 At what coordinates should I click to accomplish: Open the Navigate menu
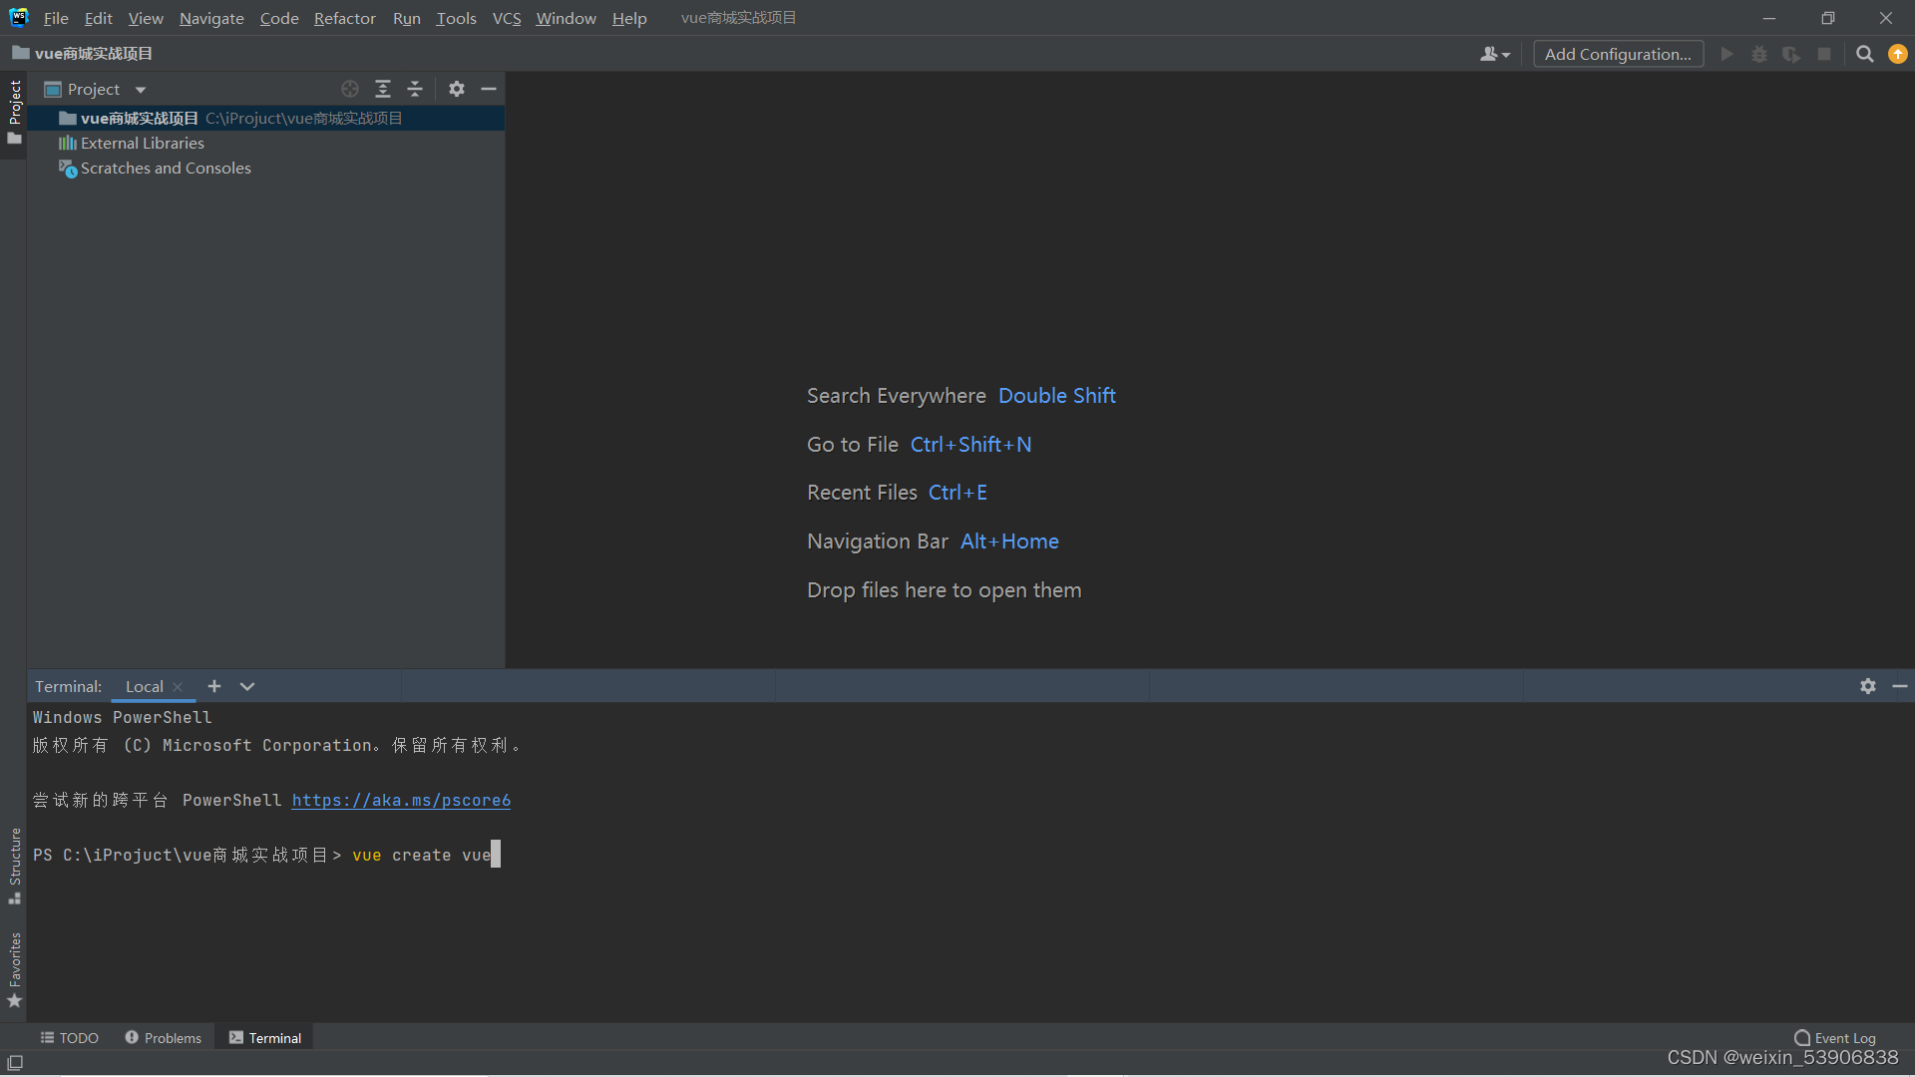[x=211, y=18]
